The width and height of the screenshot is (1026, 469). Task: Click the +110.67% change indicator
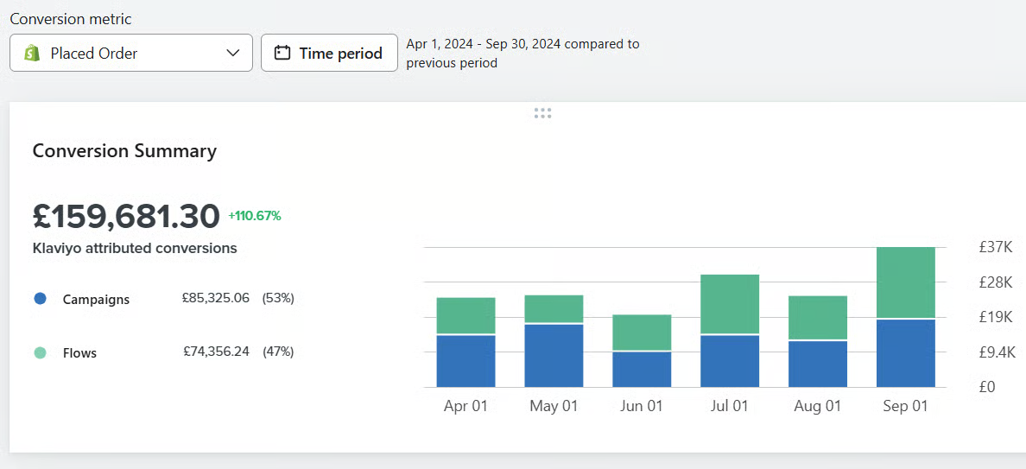click(255, 216)
